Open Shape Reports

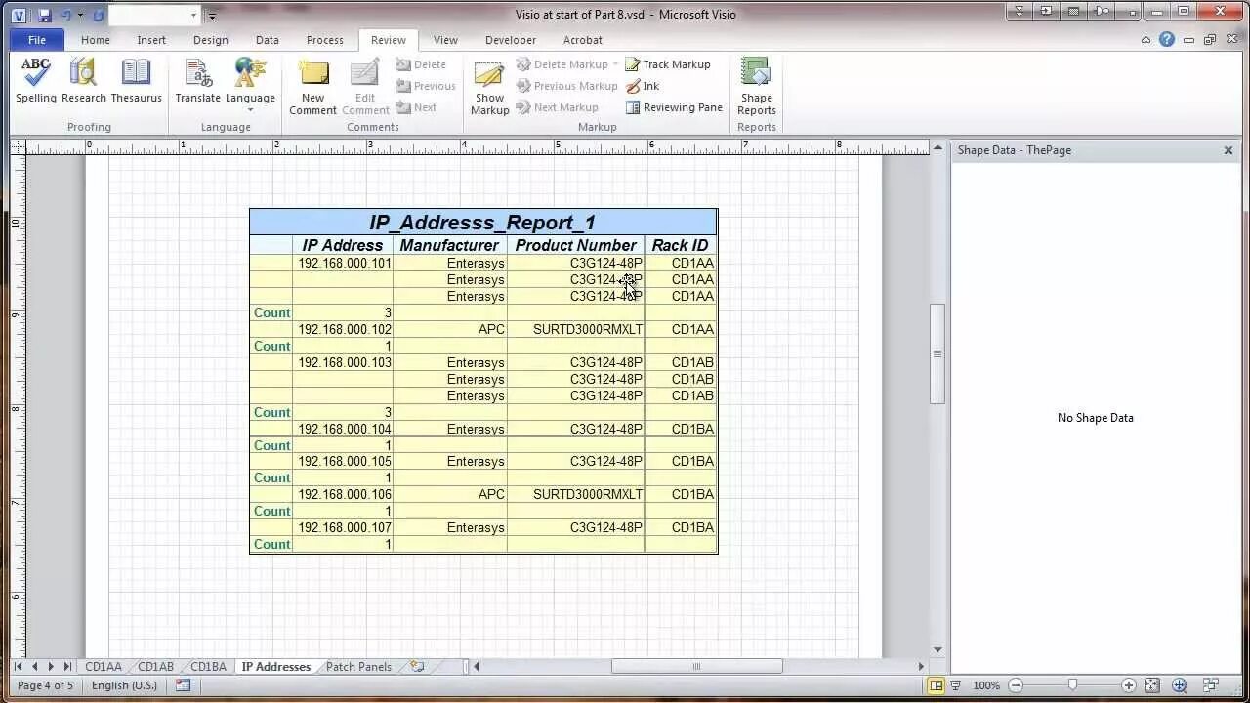[x=756, y=87]
